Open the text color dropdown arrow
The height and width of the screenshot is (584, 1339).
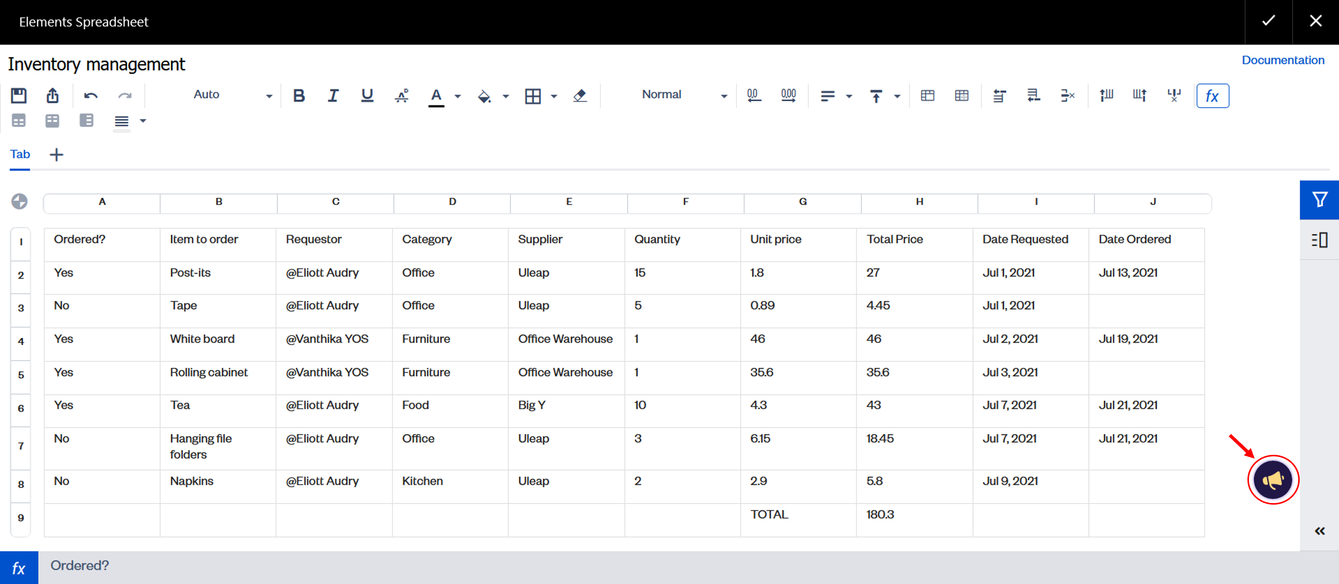tap(457, 97)
